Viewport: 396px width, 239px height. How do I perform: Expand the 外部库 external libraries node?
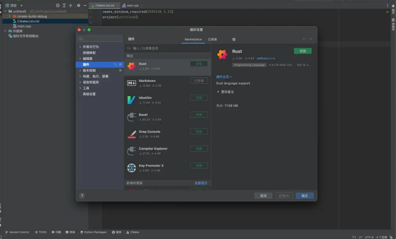[5, 31]
